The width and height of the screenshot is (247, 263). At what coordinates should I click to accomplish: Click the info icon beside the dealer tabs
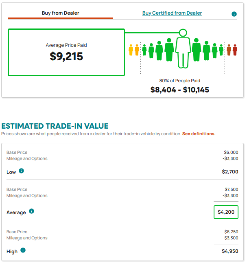[x=234, y=14]
